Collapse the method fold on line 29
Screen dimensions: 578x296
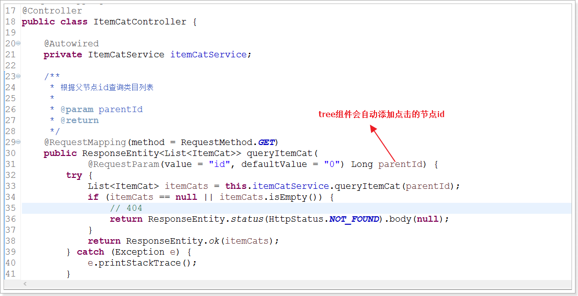click(x=18, y=142)
